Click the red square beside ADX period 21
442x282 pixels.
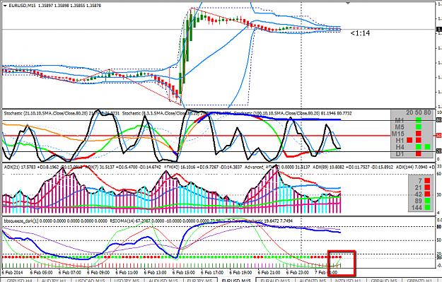coord(428,187)
